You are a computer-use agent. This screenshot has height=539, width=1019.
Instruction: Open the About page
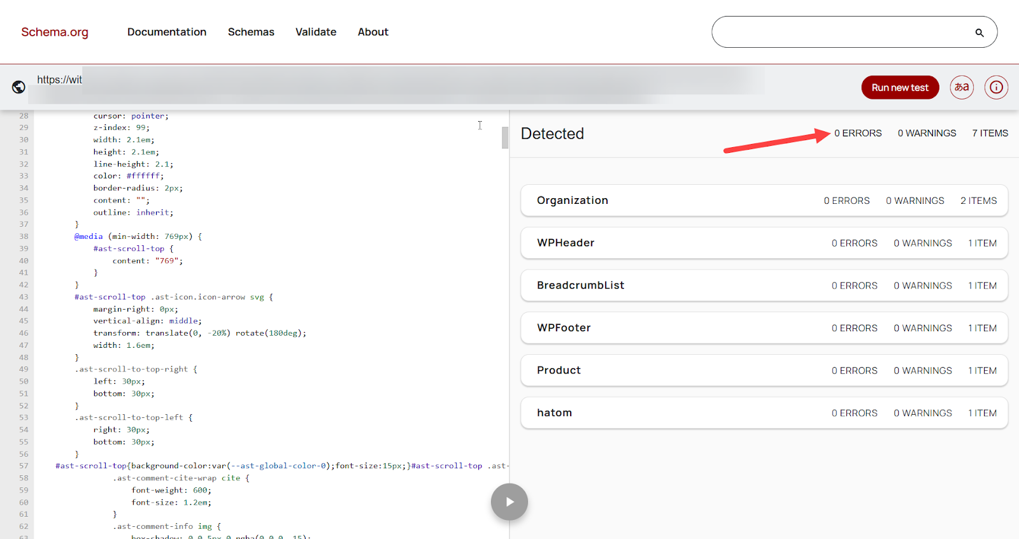pyautogui.click(x=373, y=32)
